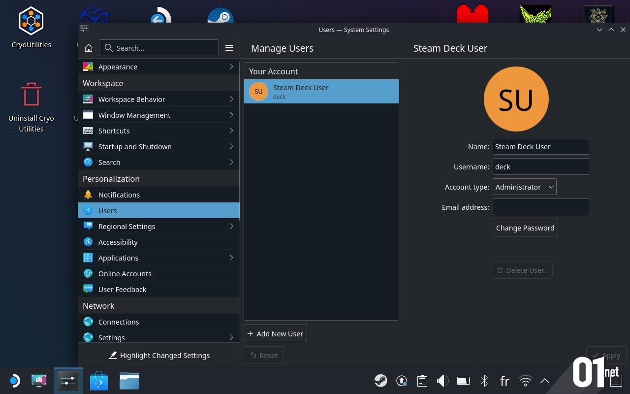Screen dimensions: 630x394
Task: Click the Reset button
Action: pyautogui.click(x=264, y=355)
